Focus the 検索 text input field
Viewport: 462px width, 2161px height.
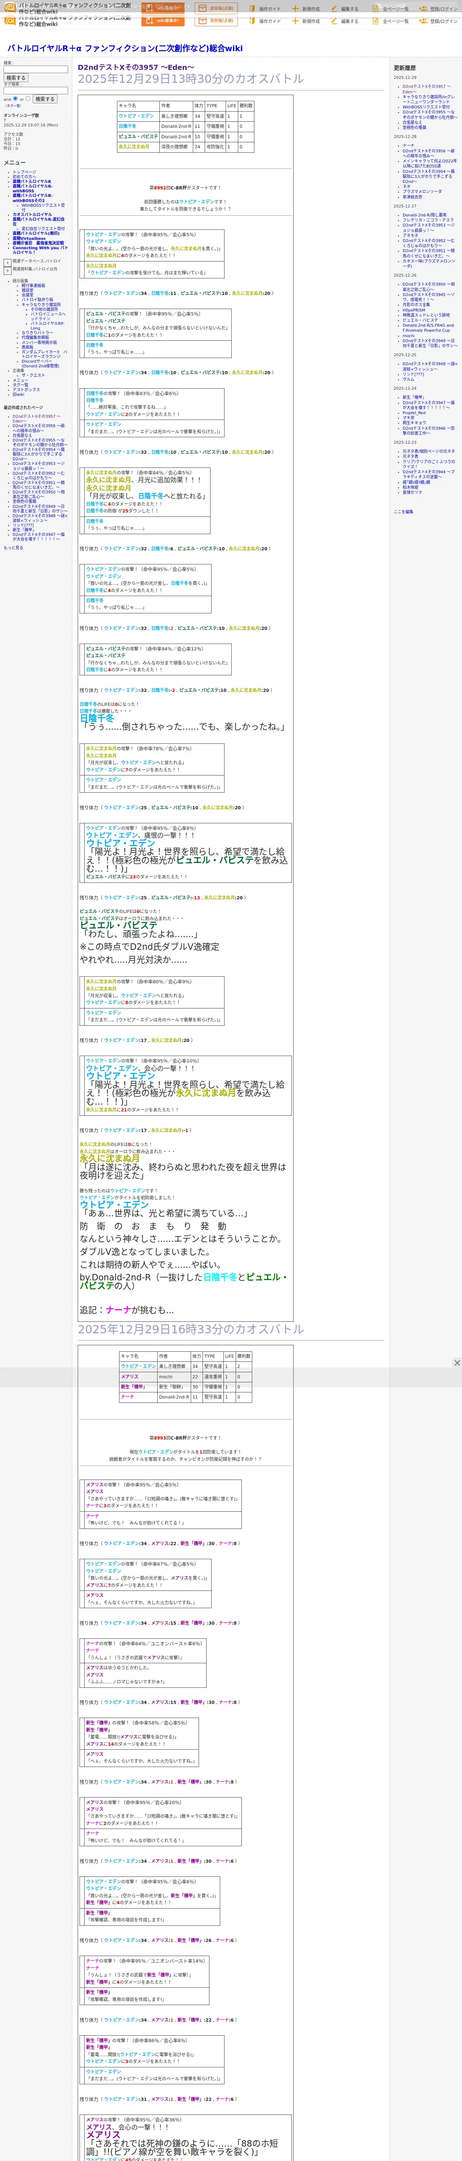pos(35,70)
